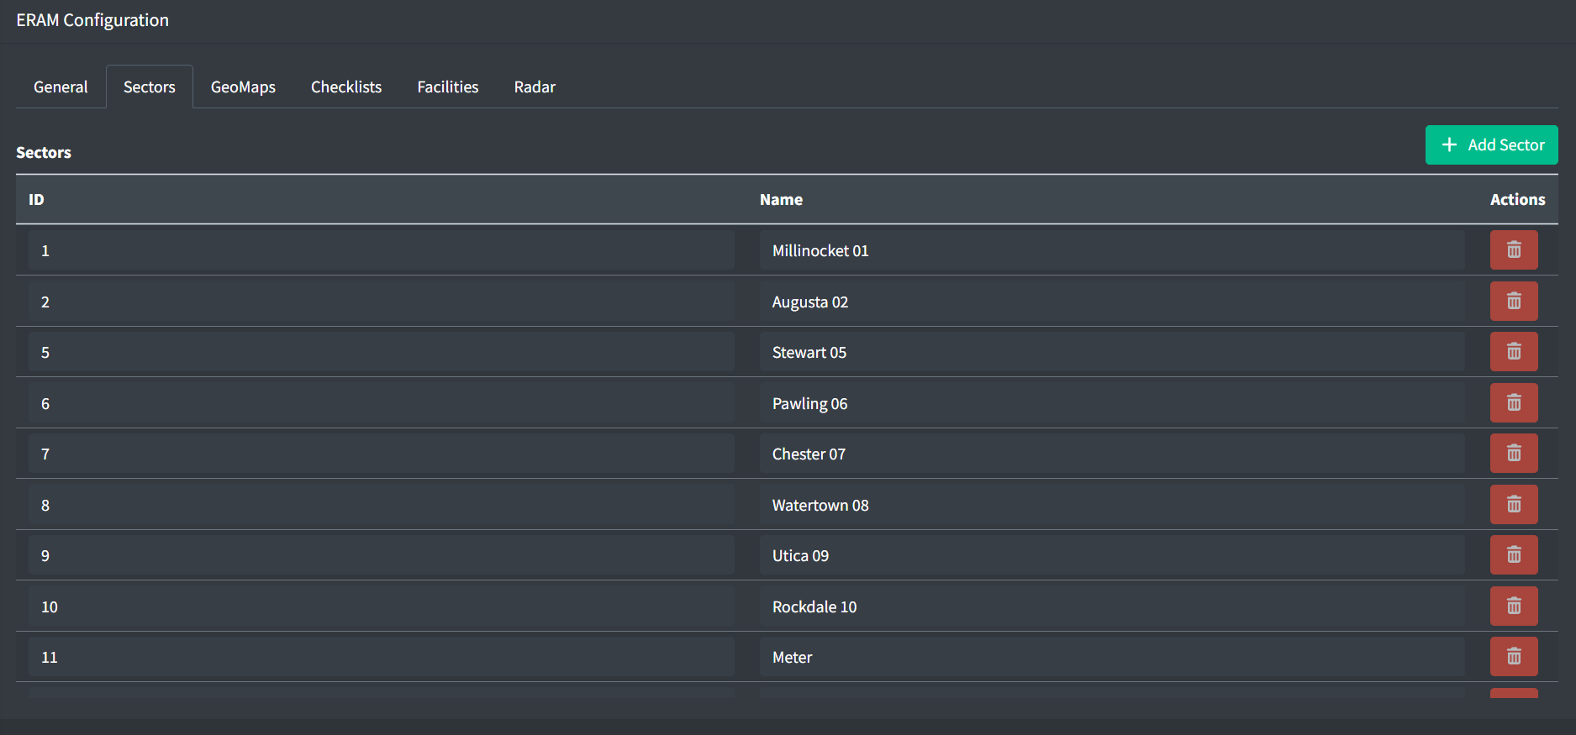The image size is (1576, 735).
Task: Click the Sectors section heading
Action: coord(44,152)
